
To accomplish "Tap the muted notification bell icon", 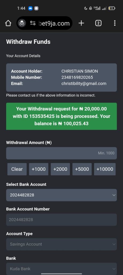I will (91, 8).
